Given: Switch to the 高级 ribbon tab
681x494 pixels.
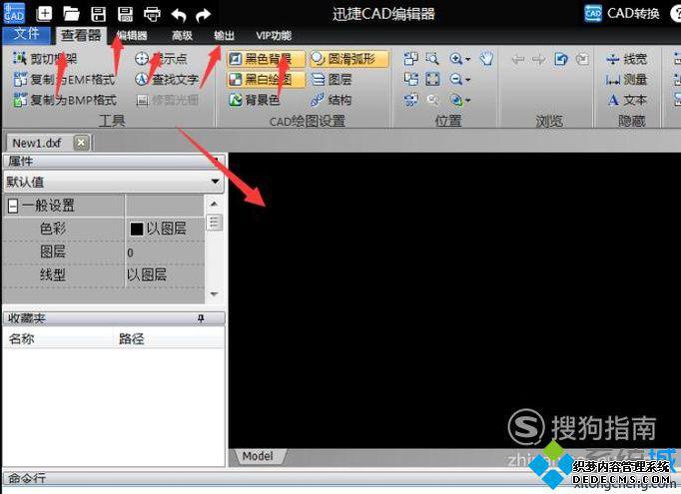Looking at the screenshot, I should pyautogui.click(x=182, y=36).
